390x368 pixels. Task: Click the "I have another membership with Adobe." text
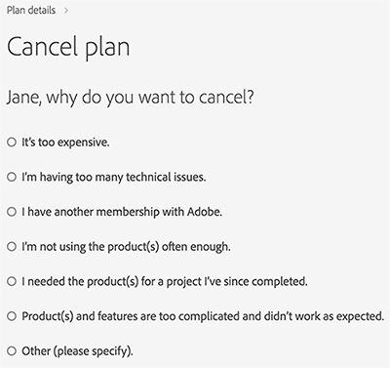pos(122,212)
